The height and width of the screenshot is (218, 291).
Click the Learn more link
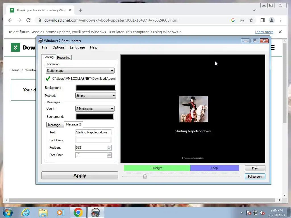pos(264,32)
